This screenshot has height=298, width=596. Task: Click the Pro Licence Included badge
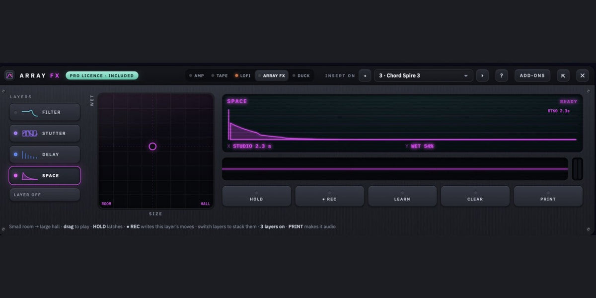102,75
